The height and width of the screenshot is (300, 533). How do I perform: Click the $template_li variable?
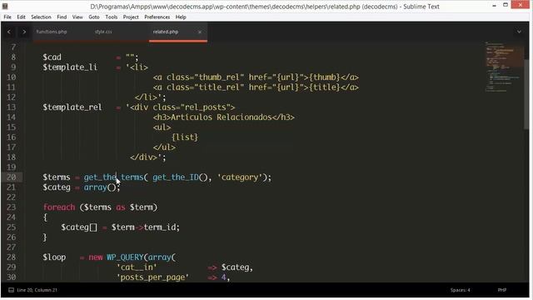70,67
